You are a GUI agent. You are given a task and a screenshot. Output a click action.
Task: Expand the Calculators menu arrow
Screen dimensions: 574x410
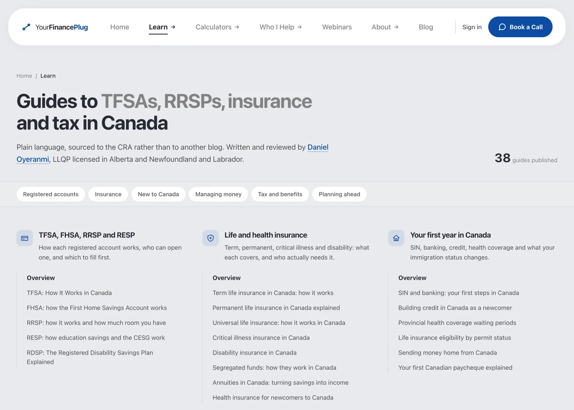tap(237, 27)
